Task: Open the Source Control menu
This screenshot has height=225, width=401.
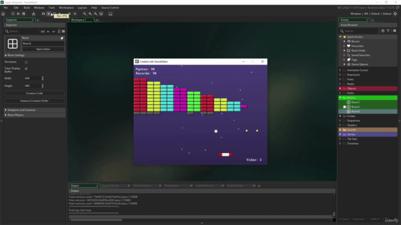Action: click(x=110, y=7)
